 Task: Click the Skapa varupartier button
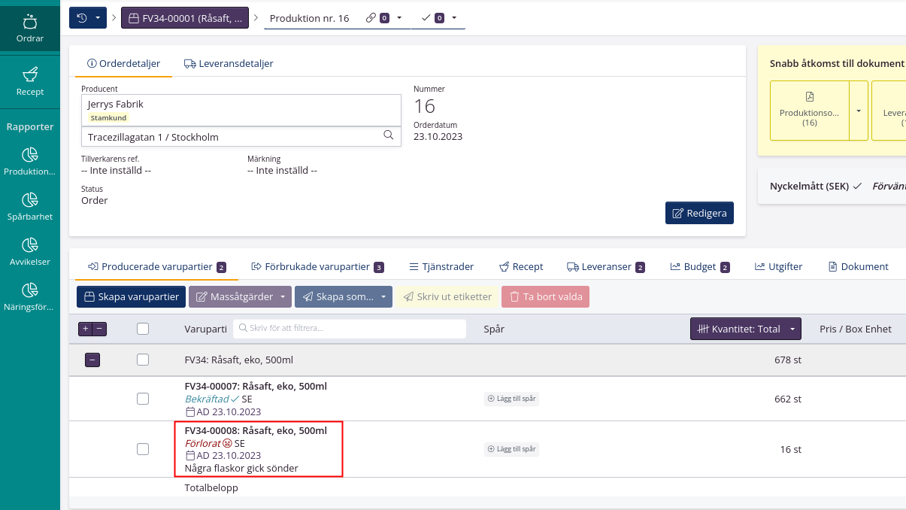[130, 296]
